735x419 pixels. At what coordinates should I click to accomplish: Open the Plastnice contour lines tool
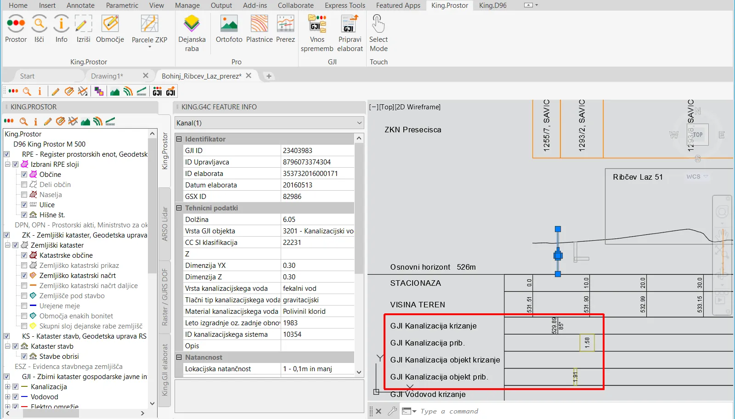coord(259,24)
